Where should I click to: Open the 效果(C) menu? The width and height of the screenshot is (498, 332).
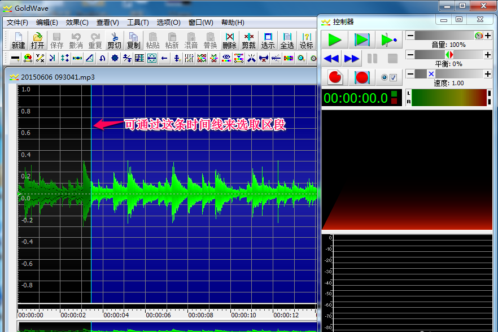coord(77,23)
